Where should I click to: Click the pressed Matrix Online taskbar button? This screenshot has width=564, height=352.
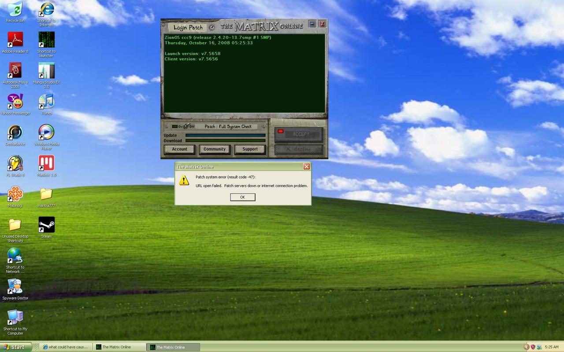click(x=174, y=347)
